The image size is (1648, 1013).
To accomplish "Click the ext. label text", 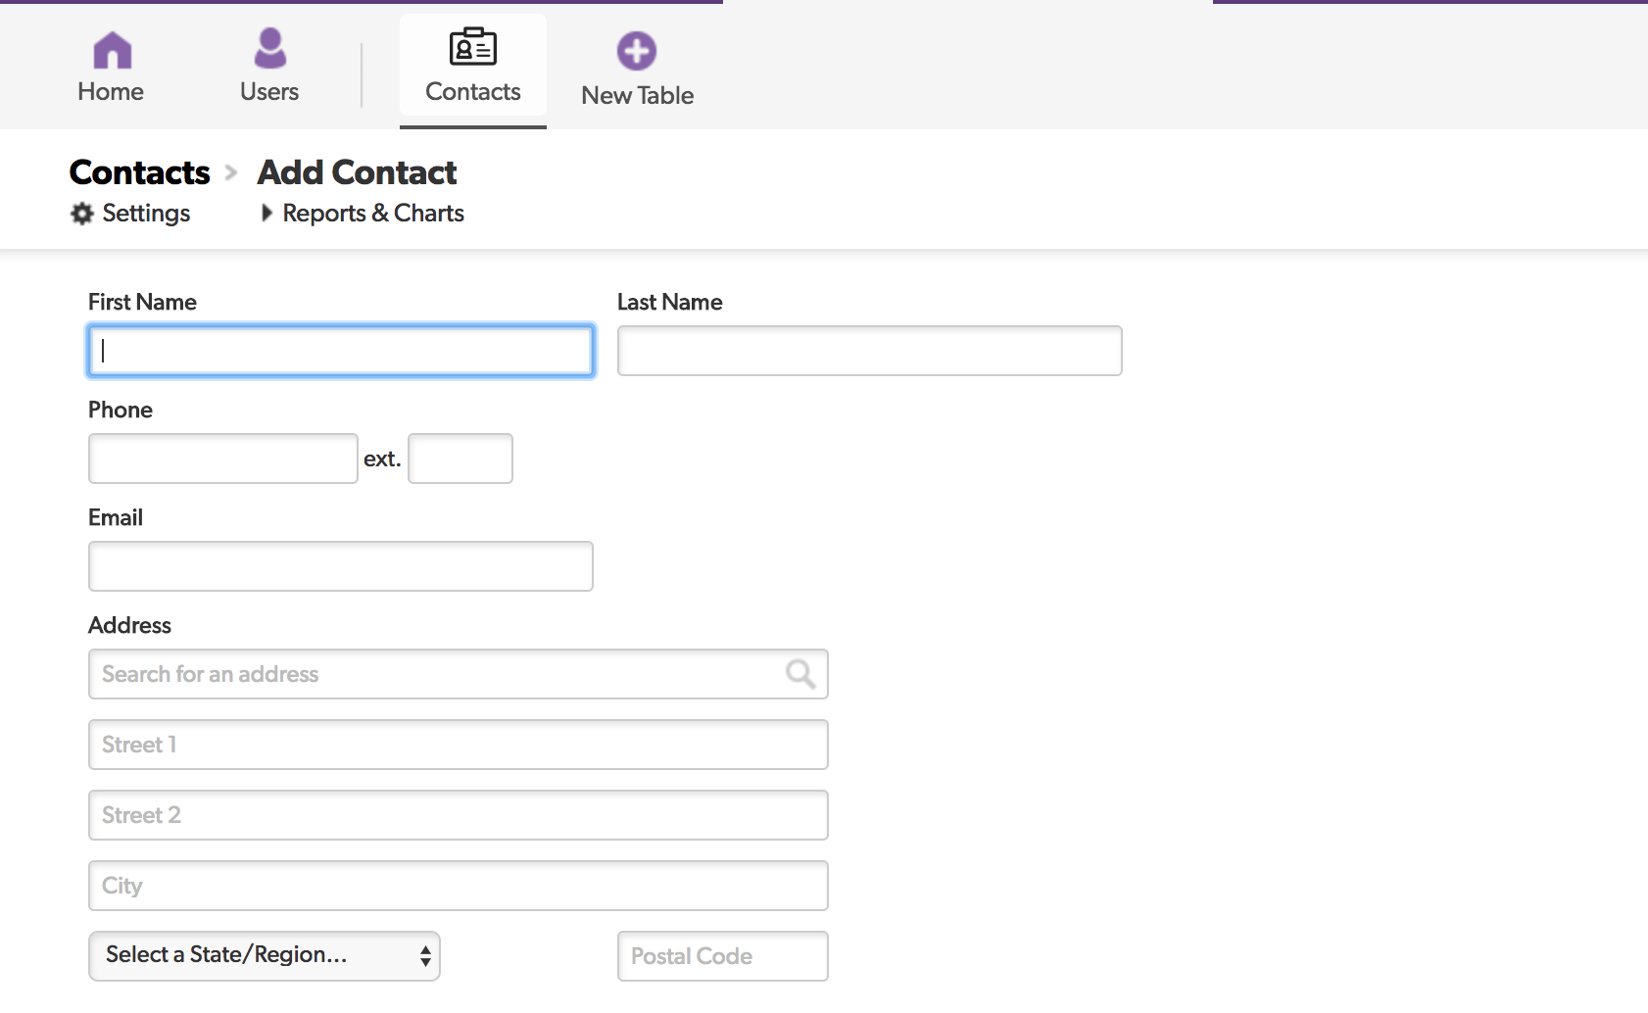I will tap(382, 458).
